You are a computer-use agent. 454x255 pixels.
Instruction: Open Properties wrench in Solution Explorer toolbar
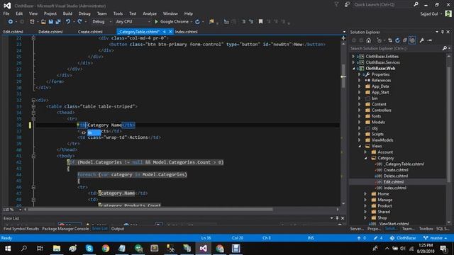[422, 40]
